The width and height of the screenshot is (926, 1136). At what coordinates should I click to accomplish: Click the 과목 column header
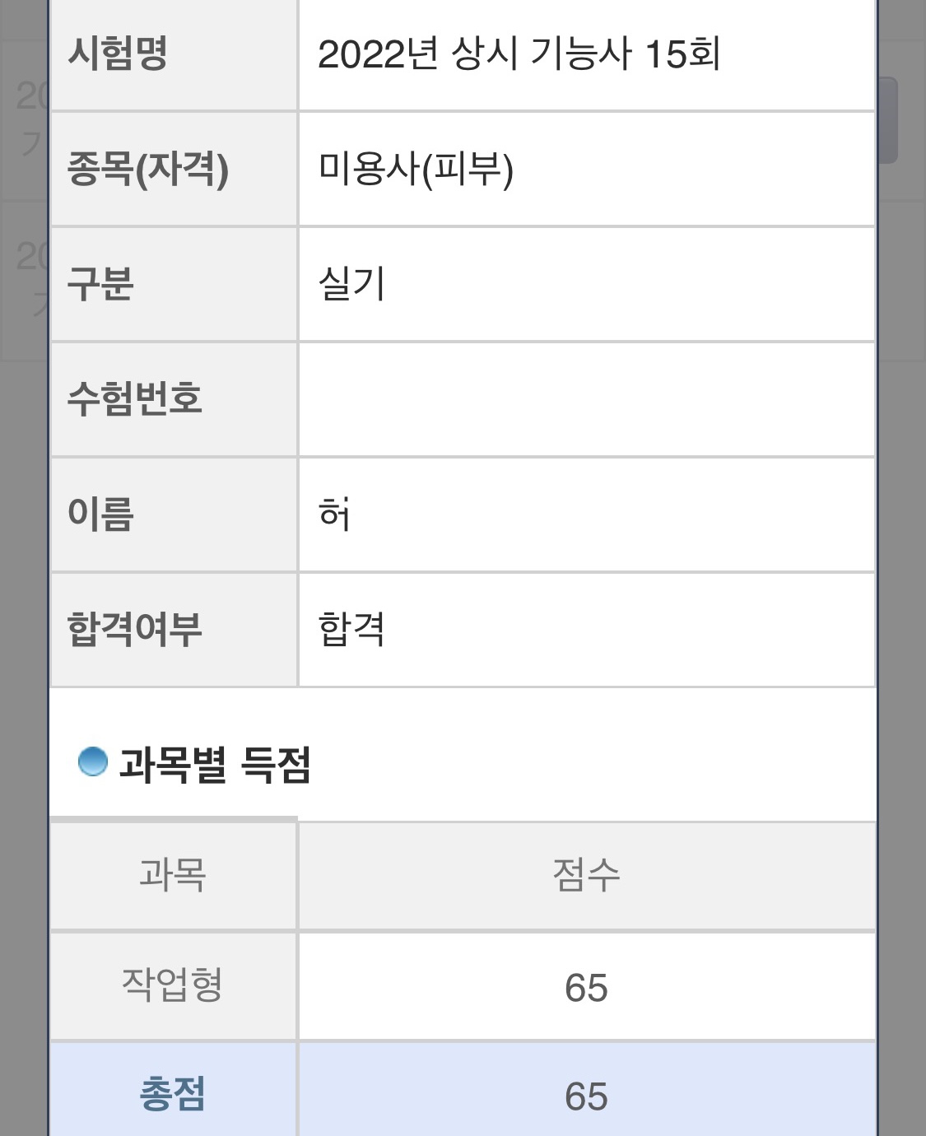tap(174, 876)
